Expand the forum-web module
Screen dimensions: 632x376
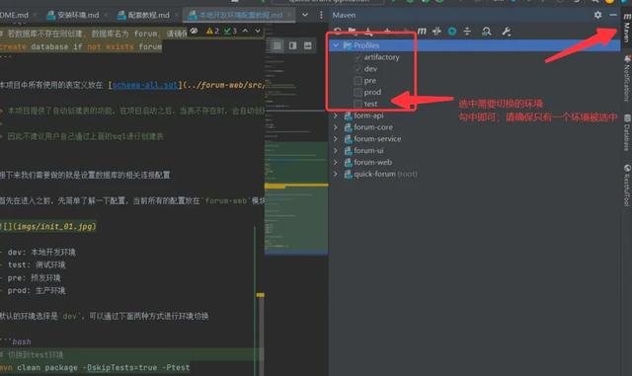[x=336, y=162]
